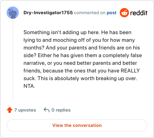Viewport: 154px width, 138px height.
Task: Click the 'mooching off of you' phrase
Action: [x=76, y=40]
